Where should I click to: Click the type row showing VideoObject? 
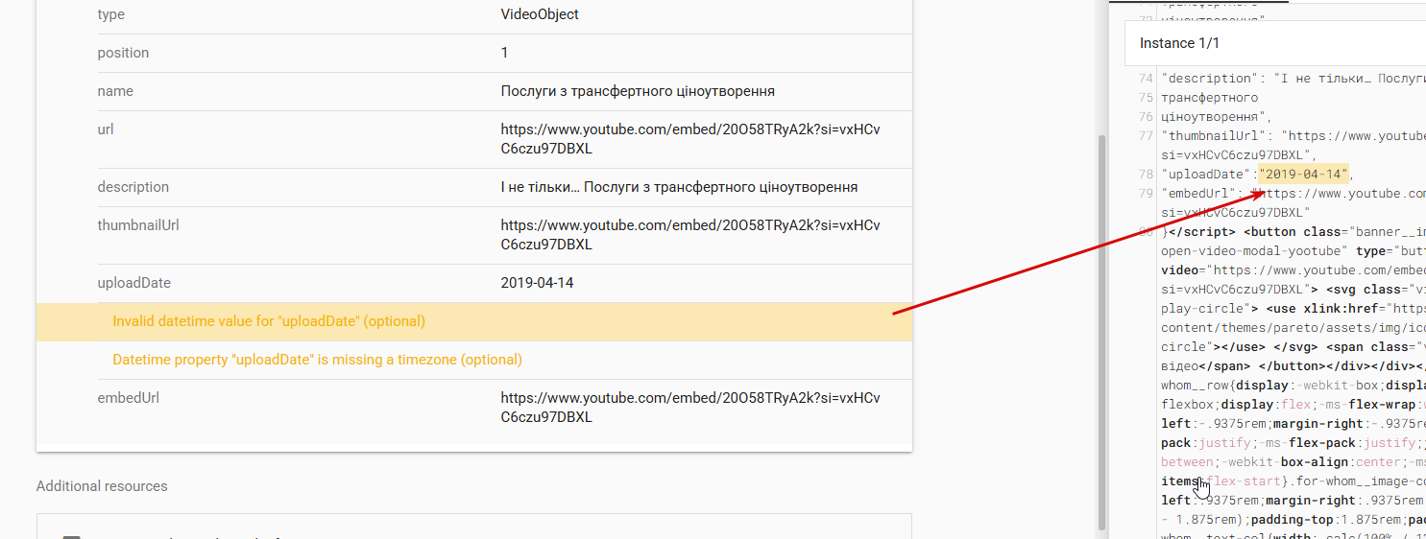coord(473,14)
